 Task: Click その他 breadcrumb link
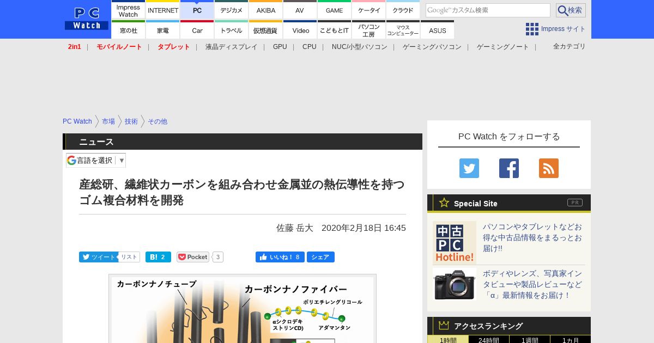coord(158,121)
